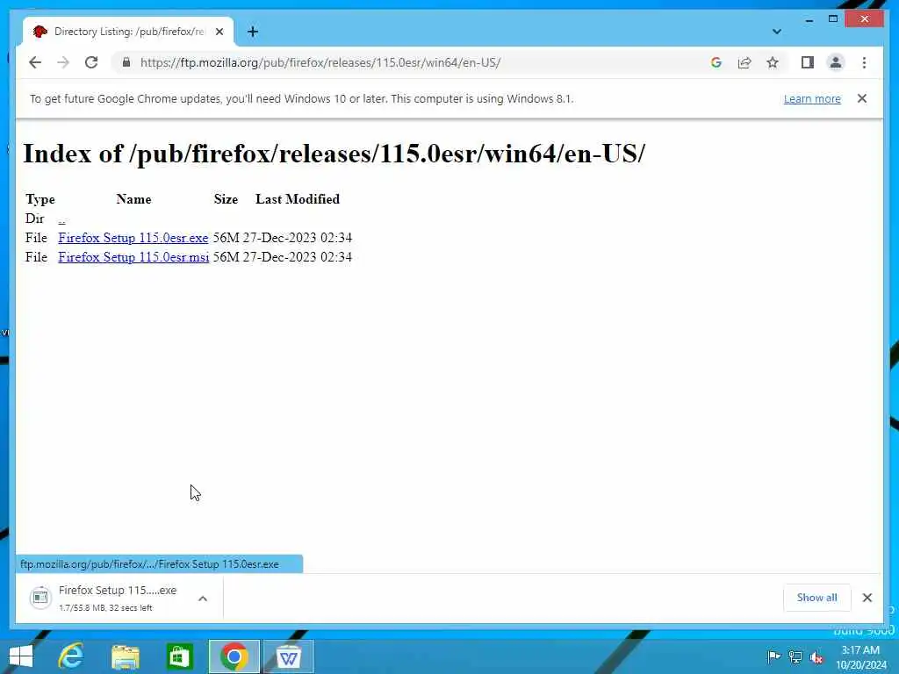Click the page heading 'Index of /pub/firefox/releases/115.0esr/win64/en-US/'

tap(334, 154)
